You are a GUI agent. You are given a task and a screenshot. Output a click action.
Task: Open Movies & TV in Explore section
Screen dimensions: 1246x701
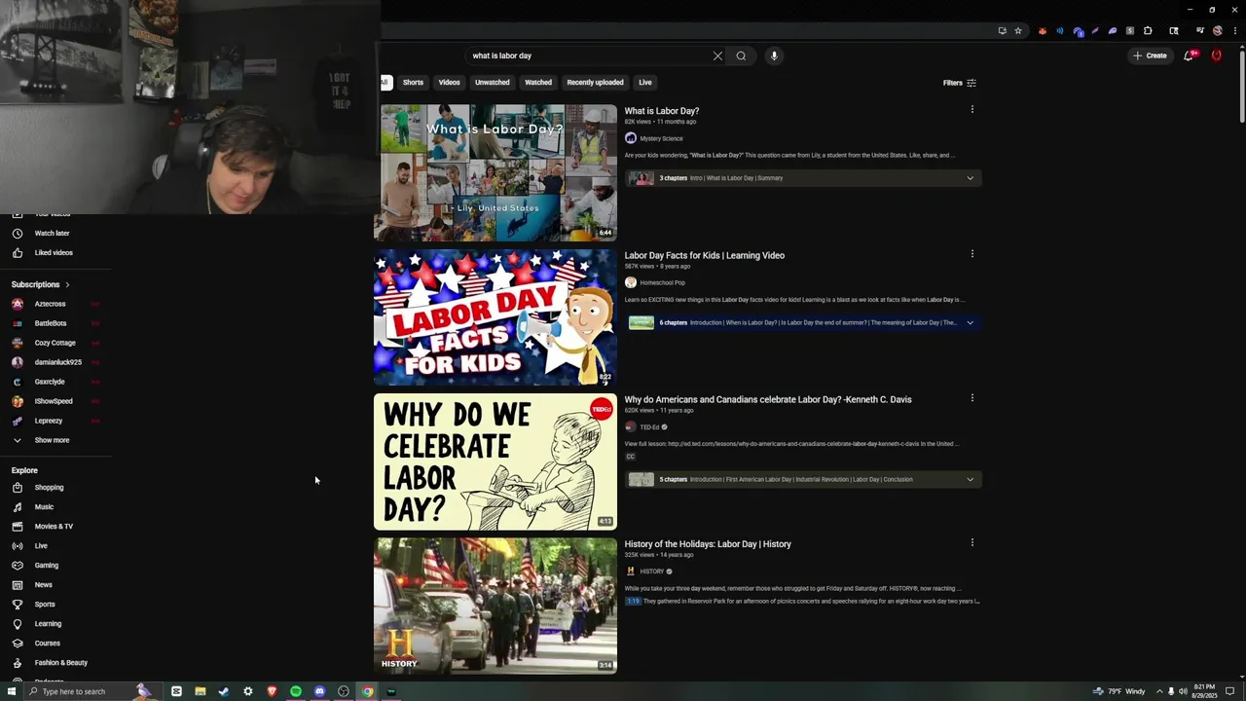tap(54, 527)
